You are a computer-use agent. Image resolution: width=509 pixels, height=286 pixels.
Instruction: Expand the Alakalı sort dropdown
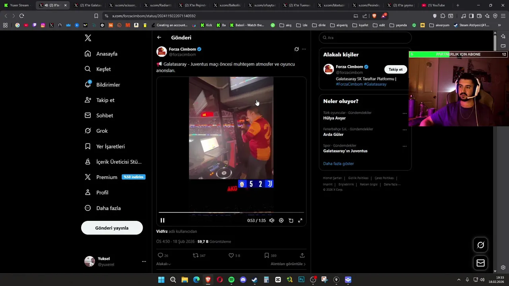tap(163, 264)
